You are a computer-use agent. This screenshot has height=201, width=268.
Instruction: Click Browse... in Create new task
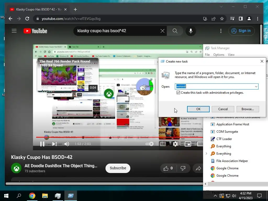coord(248,109)
